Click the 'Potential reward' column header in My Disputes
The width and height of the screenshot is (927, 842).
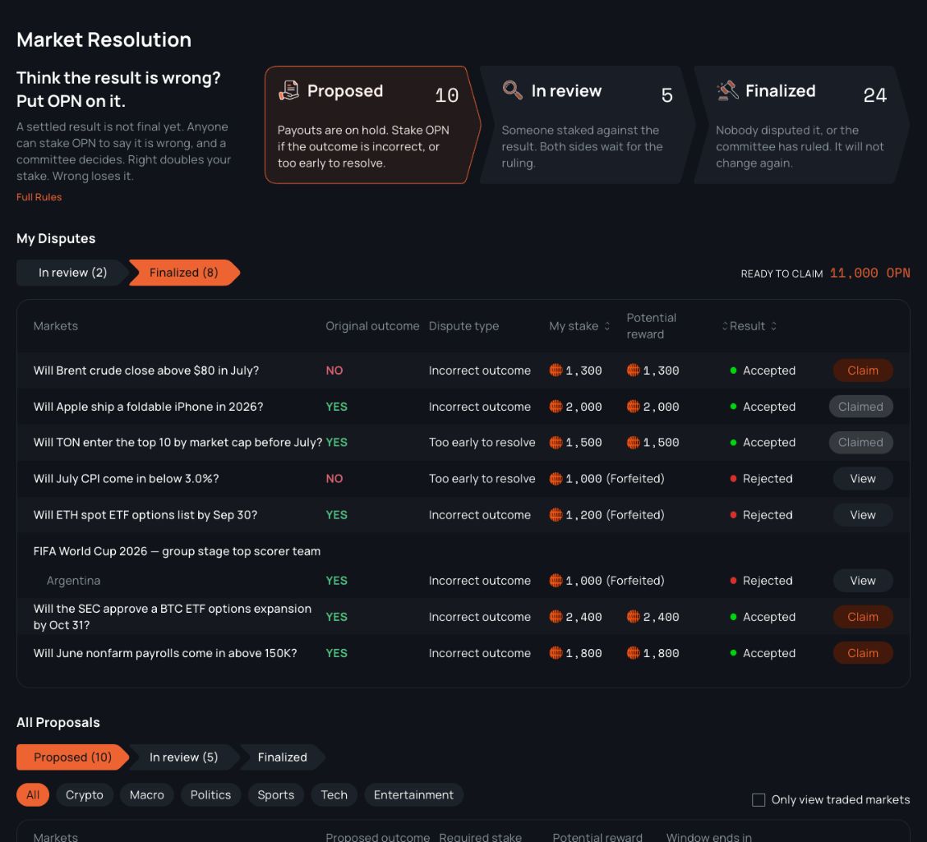[651, 326]
